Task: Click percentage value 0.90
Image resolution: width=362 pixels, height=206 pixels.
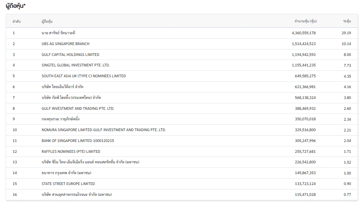Action: 347,184
